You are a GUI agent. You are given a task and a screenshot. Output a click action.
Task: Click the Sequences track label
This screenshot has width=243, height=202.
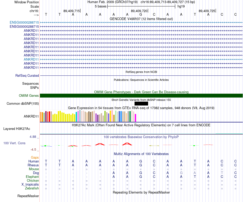[x=30, y=83]
